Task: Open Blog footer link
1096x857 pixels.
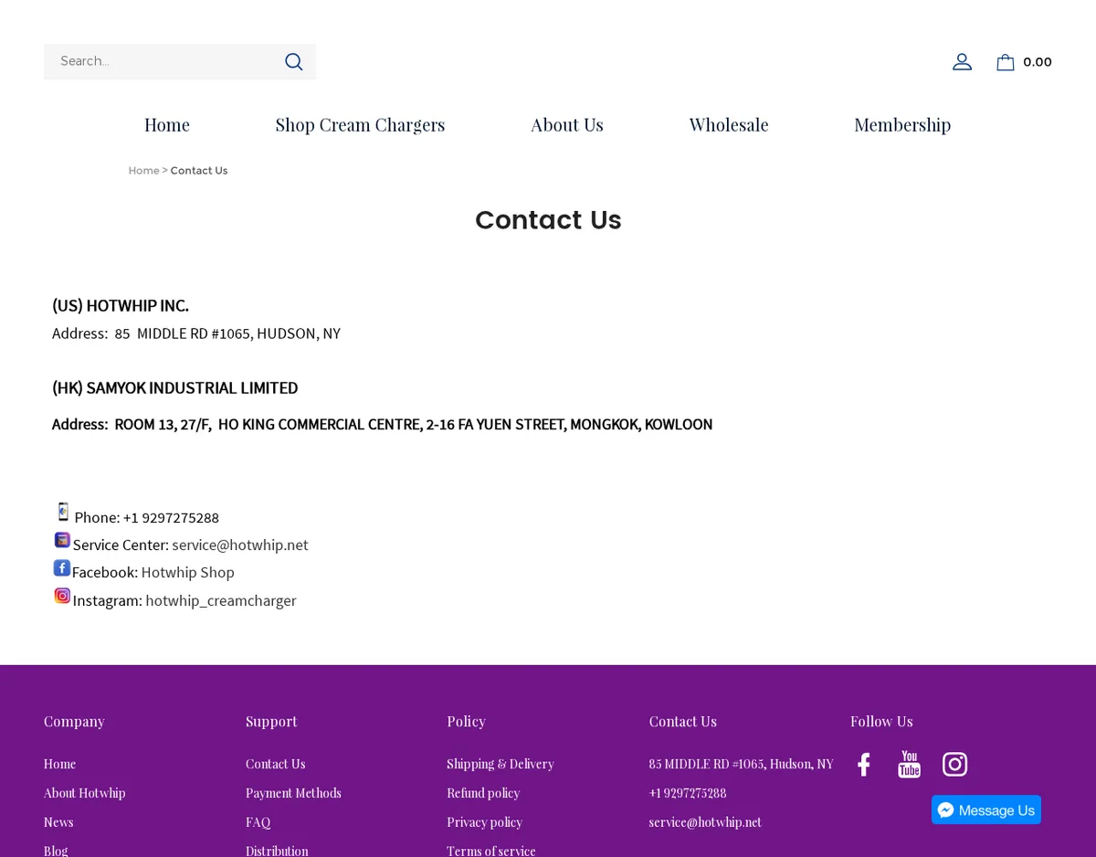Action: click(56, 851)
